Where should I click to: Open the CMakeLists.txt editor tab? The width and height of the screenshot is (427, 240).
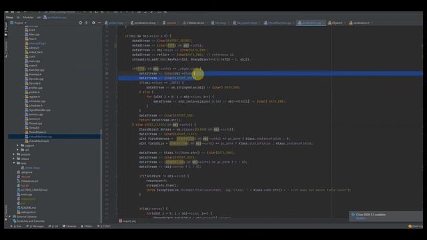tap(195, 23)
